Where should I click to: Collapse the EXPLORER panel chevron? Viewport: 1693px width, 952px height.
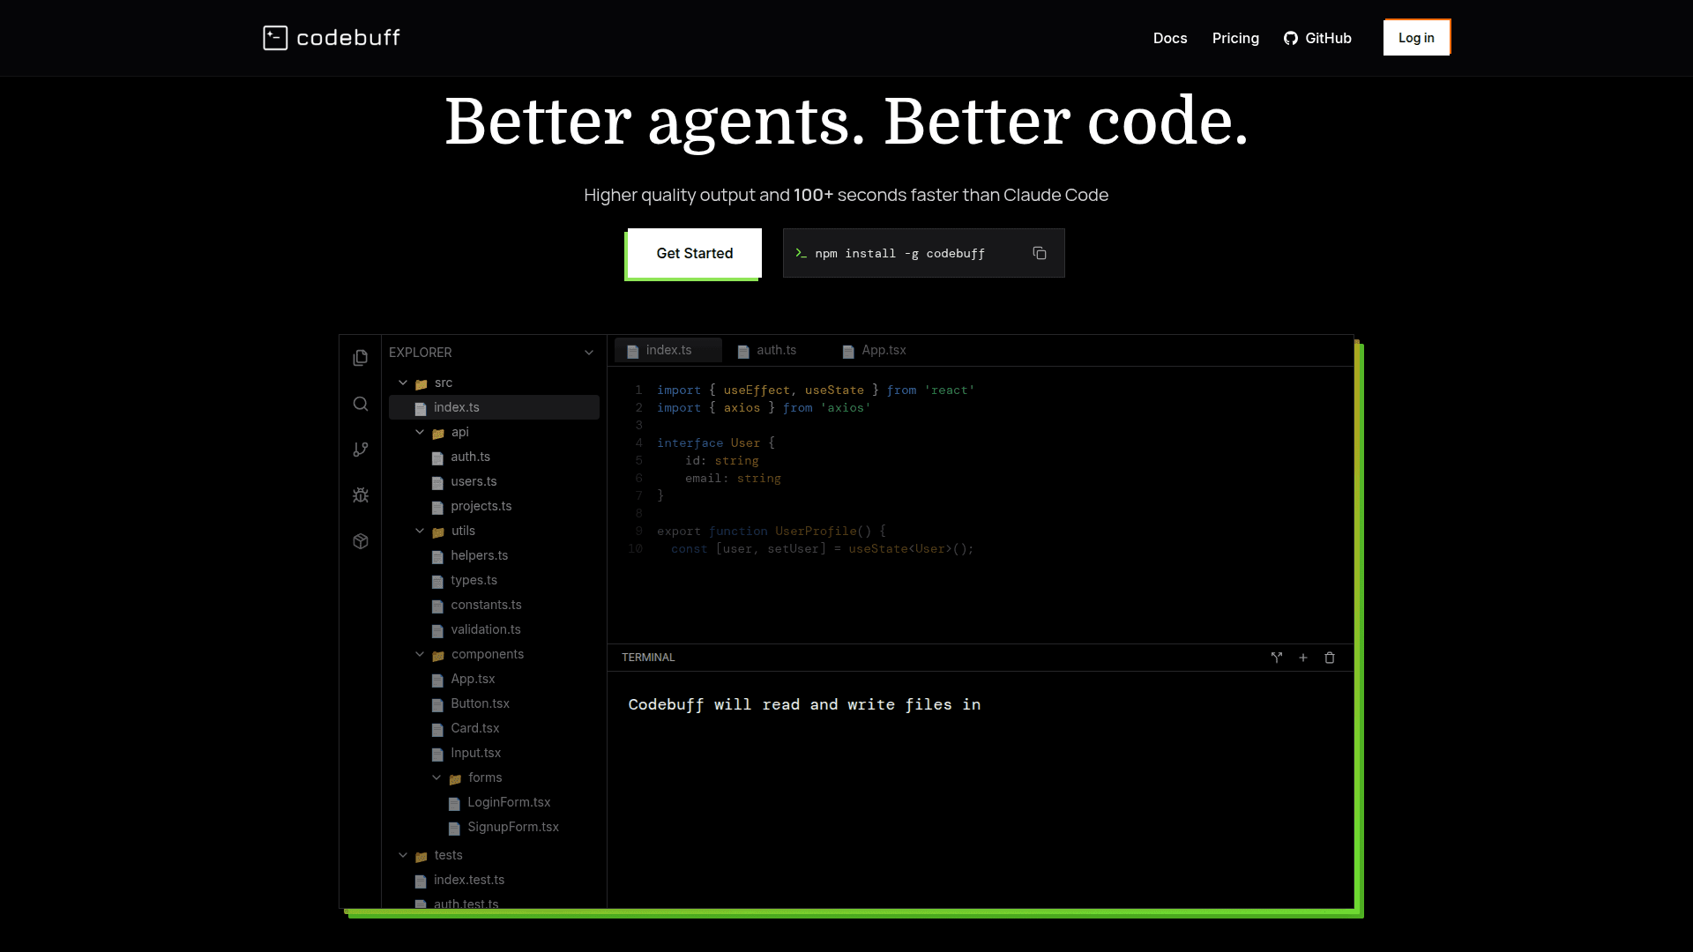(589, 353)
